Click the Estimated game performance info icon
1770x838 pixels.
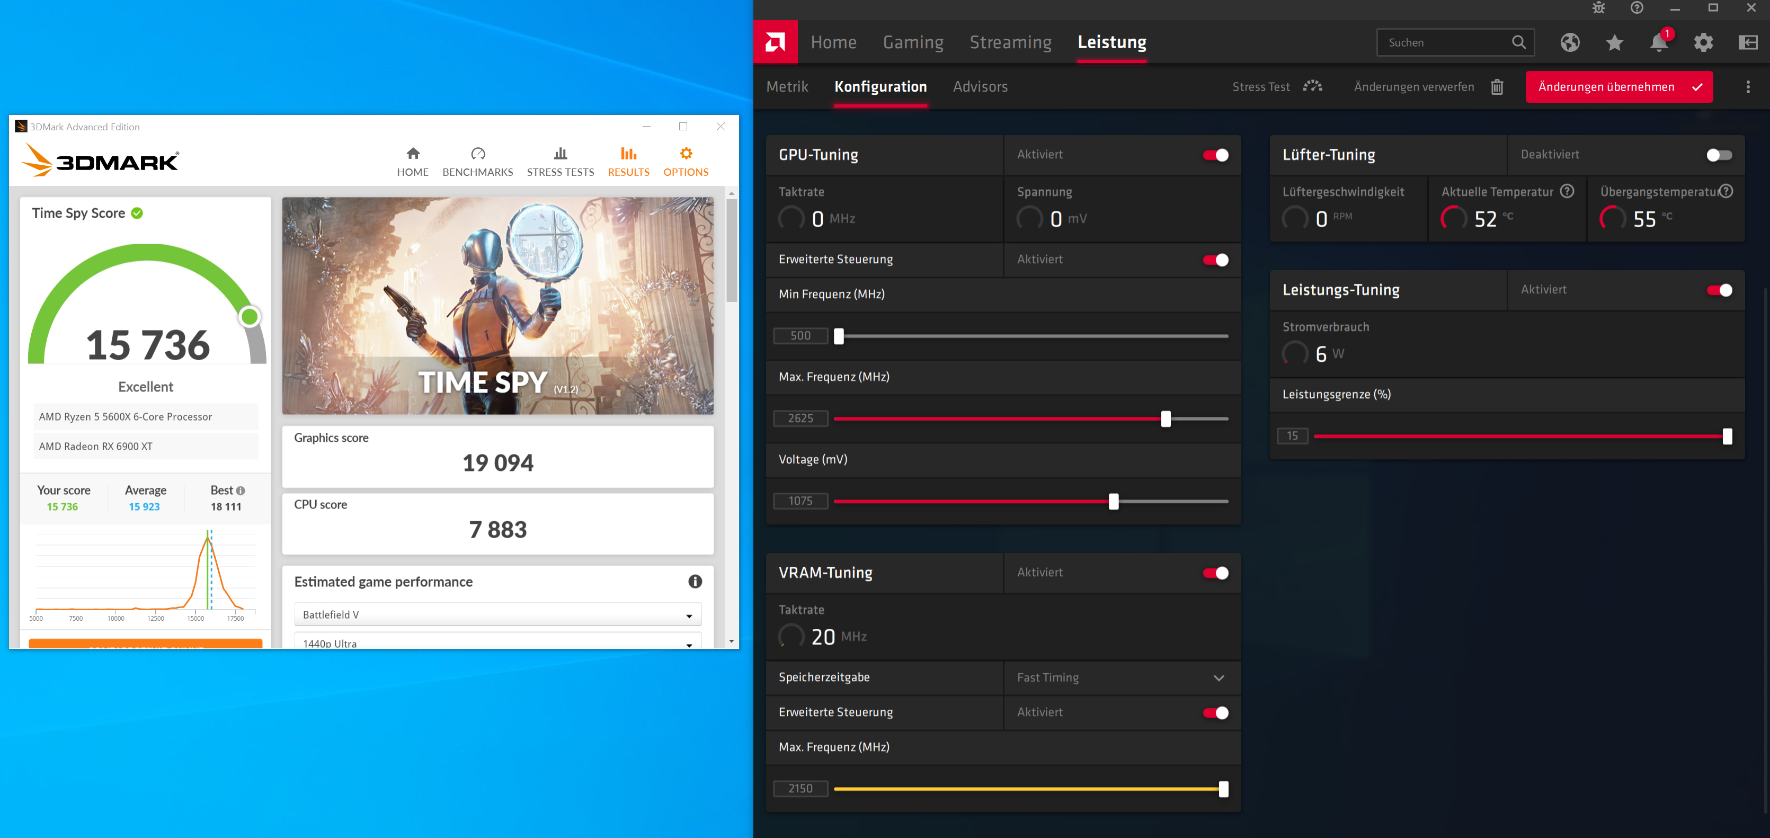pos(695,582)
